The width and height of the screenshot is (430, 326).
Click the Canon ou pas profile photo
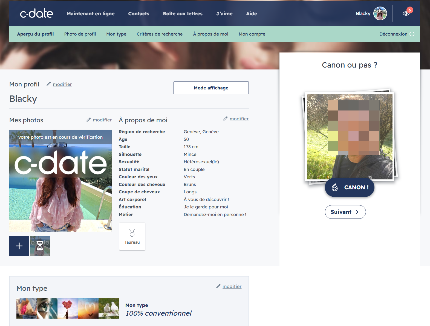click(x=350, y=137)
